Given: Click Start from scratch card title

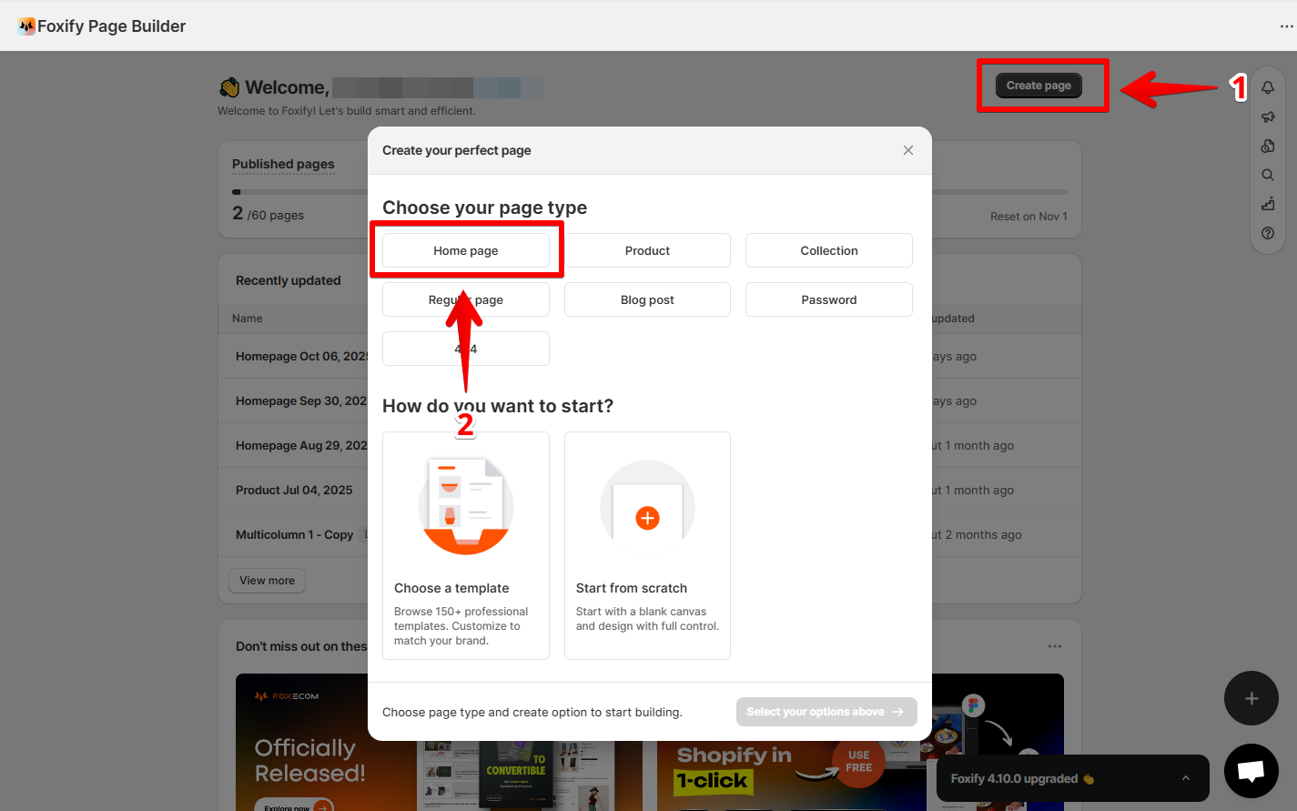Looking at the screenshot, I should coord(632,588).
